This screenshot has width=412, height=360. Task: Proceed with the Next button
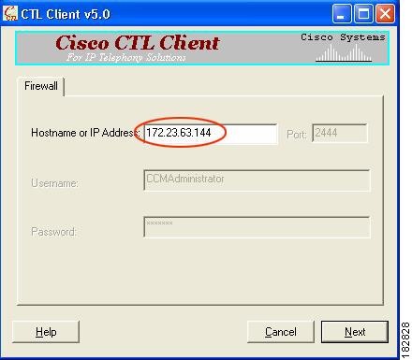(x=355, y=332)
